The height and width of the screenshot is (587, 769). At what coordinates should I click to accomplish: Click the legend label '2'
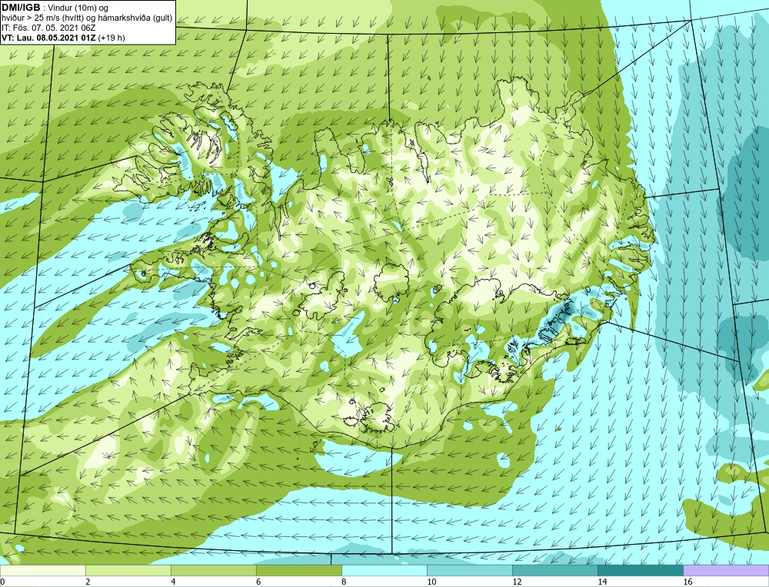(88, 582)
